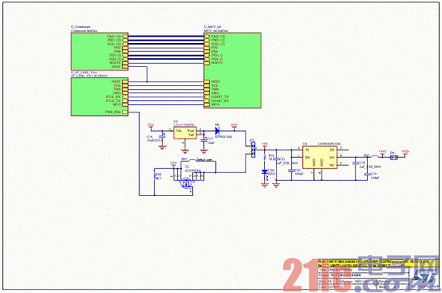Select capacitor C17 next to the regulator
442x293 pixels.
(203, 139)
